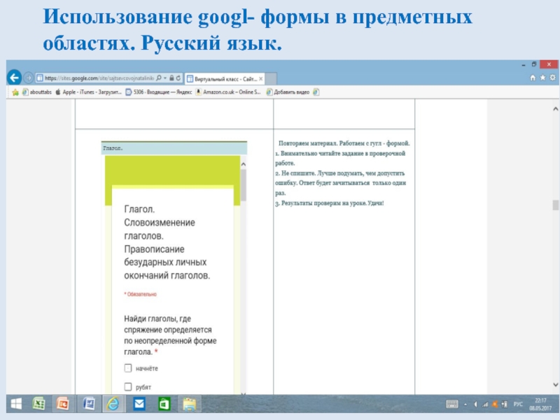The image size is (560, 420).
Task: Click the browser forward arrow button
Action: point(29,78)
